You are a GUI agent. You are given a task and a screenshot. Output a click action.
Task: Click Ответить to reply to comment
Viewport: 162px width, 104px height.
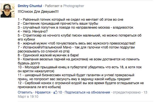pos(25,92)
